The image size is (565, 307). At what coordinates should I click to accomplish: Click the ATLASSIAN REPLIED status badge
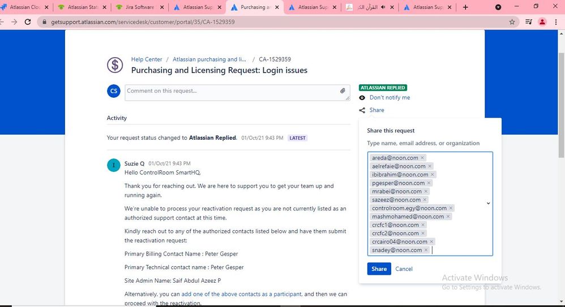[383, 88]
